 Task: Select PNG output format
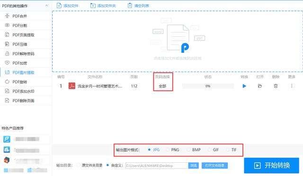pyautogui.click(x=173, y=150)
